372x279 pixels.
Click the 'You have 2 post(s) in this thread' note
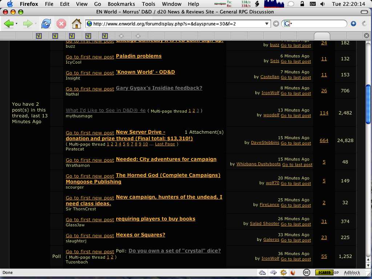pyautogui.click(x=30, y=113)
